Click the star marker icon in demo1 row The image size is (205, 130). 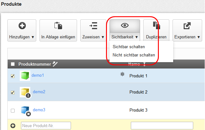[122, 74]
